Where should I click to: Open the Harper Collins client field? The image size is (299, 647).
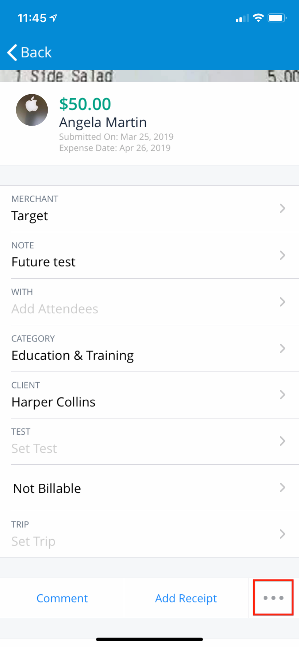[53, 402]
